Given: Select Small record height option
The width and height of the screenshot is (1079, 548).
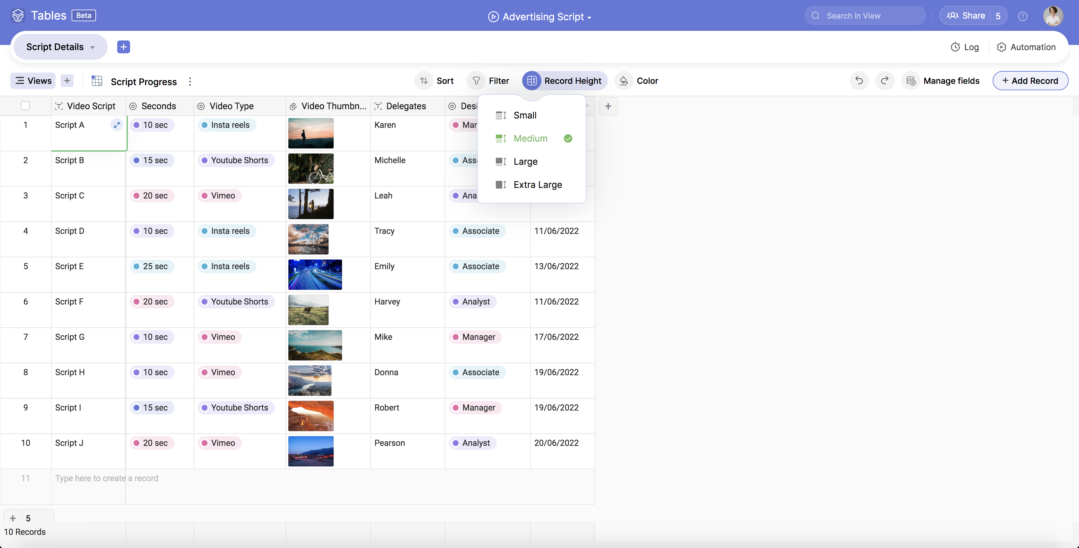Looking at the screenshot, I should 524,115.
